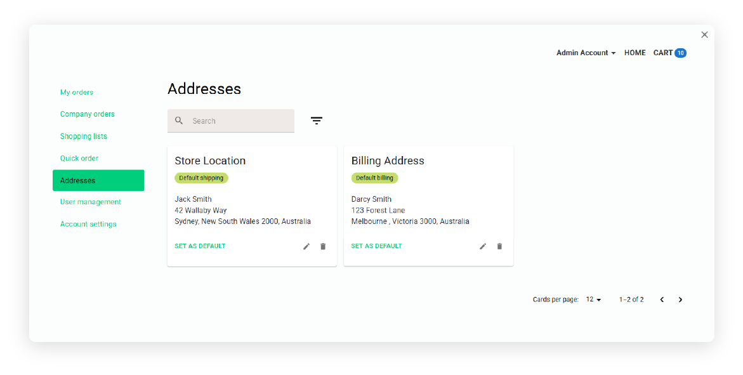Go to Account settings in the sidebar
This screenshot has width=743, height=375.
88,224
